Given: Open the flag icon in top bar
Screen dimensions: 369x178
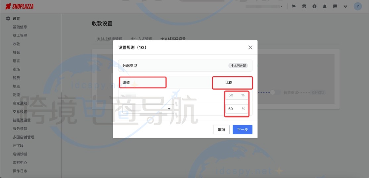Looking at the screenshot, I should pyautogui.click(x=294, y=7).
